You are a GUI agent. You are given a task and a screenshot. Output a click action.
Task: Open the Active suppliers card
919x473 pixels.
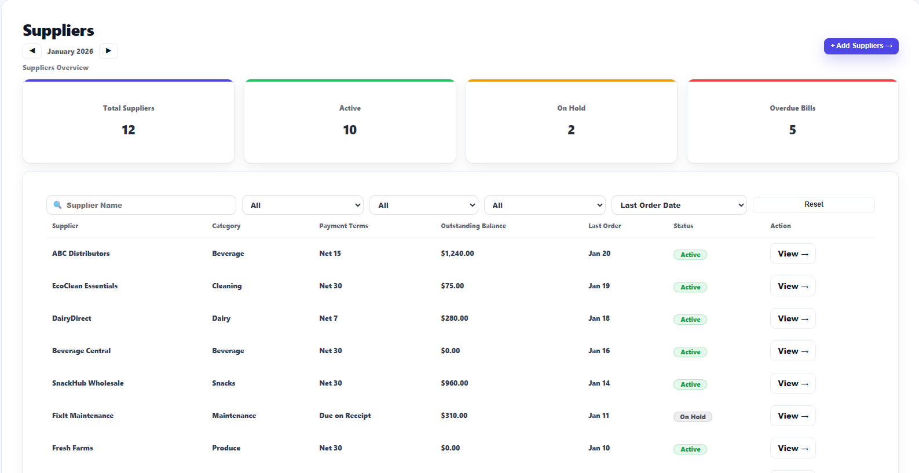[x=350, y=121]
